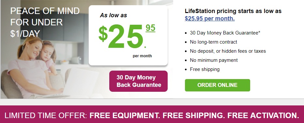This screenshot has width=304, height=123.
Task: Select the underlined 95 cents superscript
Action: pyautogui.click(x=150, y=28)
